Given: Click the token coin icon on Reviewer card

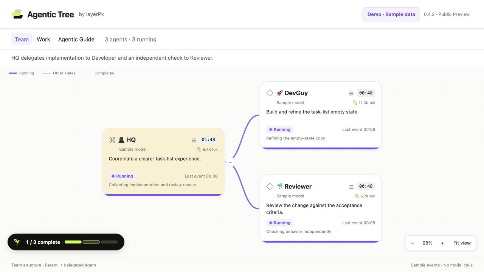Looking at the screenshot, I should [357, 196].
